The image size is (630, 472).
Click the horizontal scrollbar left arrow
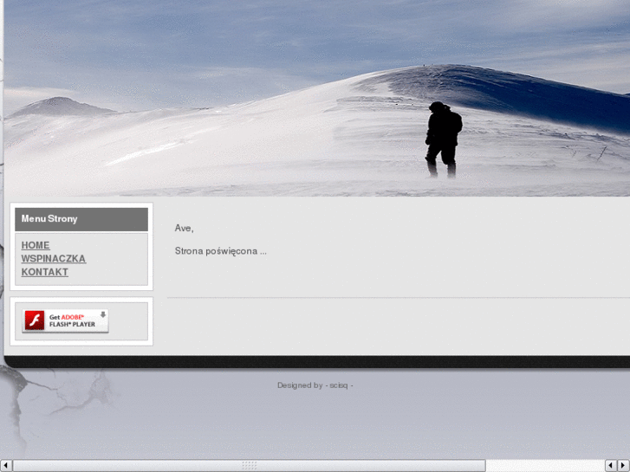pos(5,466)
